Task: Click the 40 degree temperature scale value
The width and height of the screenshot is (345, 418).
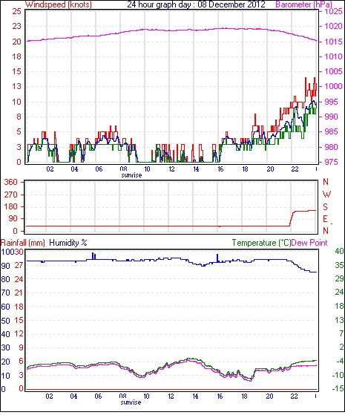Action: pyautogui.click(x=339, y=251)
